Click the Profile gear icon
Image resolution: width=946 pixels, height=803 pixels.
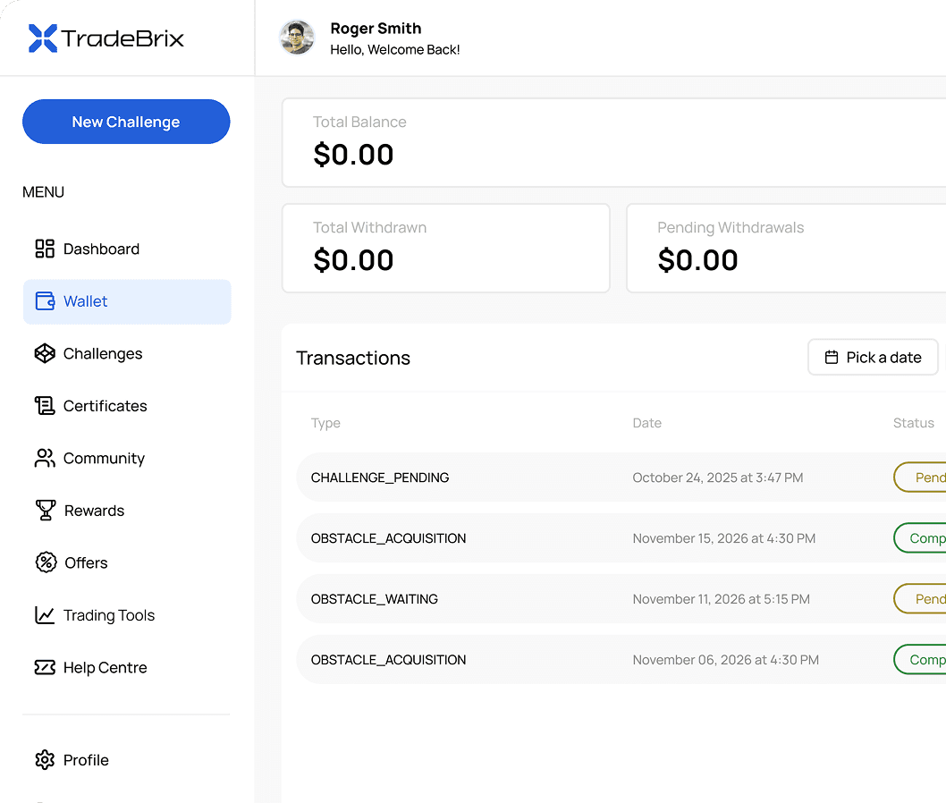click(45, 760)
